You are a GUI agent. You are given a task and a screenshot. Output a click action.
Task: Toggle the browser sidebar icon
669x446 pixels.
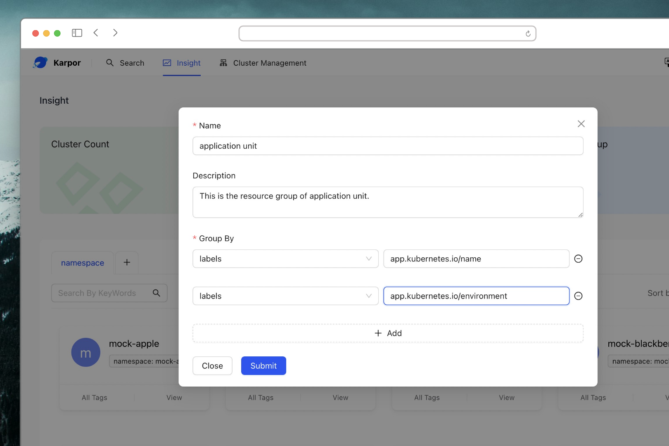77,33
